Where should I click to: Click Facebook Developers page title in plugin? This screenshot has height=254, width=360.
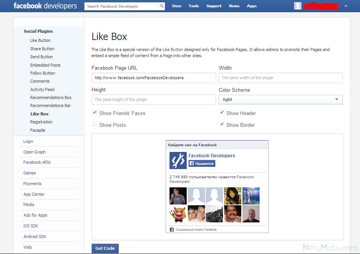pyautogui.click(x=211, y=156)
